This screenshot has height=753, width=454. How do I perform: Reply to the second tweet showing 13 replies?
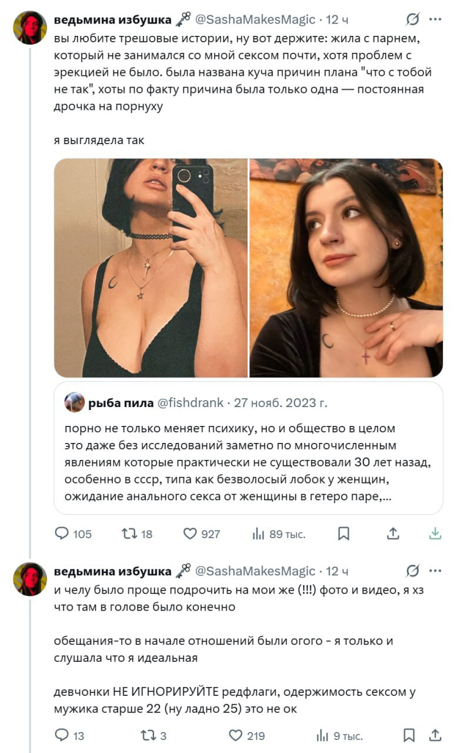[62, 735]
